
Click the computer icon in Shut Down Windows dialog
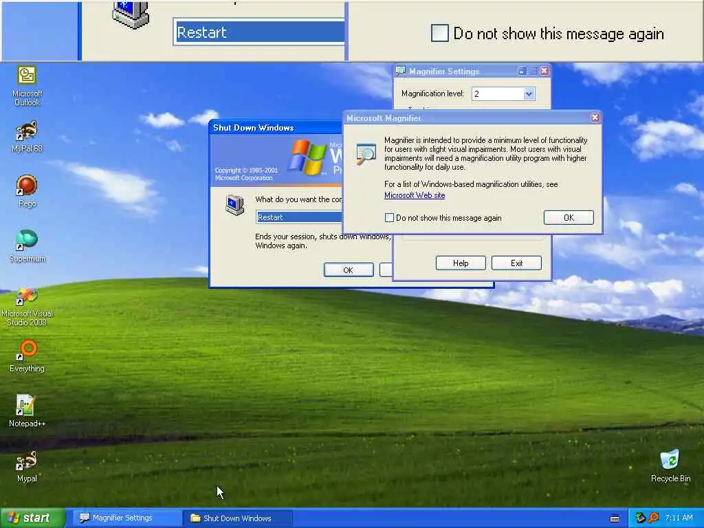point(235,206)
